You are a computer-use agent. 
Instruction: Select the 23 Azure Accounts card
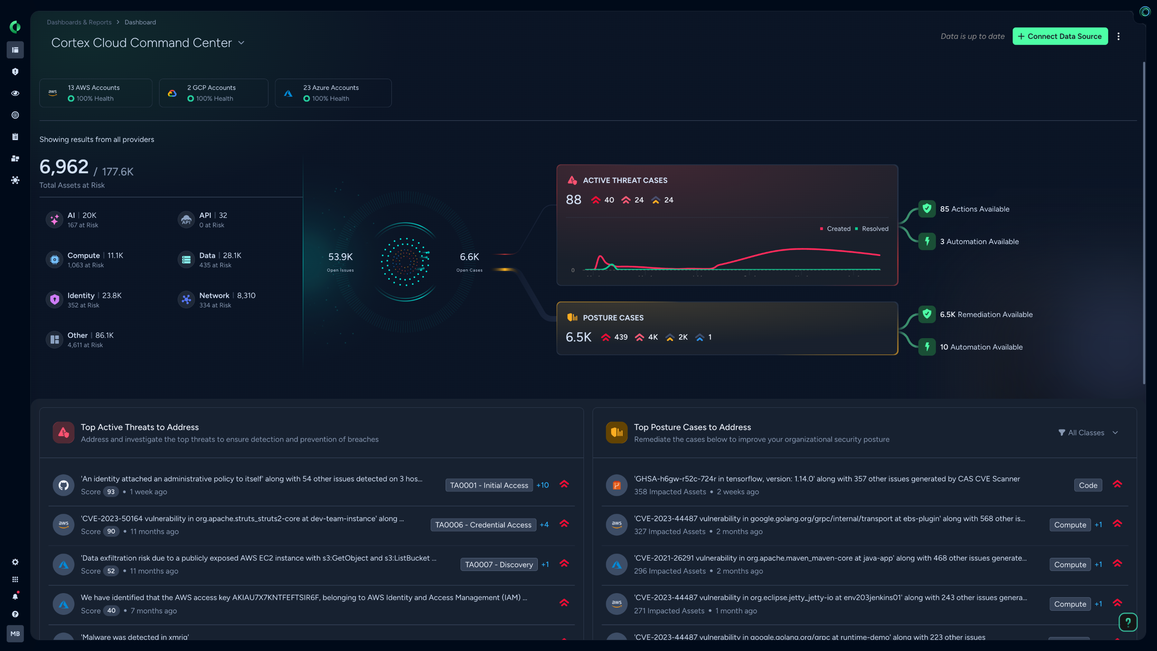[333, 93]
